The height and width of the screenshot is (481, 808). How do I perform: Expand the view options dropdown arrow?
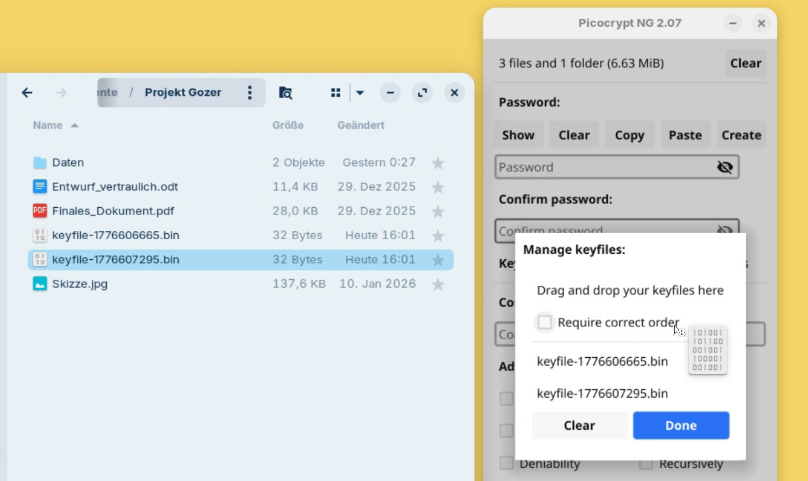(x=360, y=93)
